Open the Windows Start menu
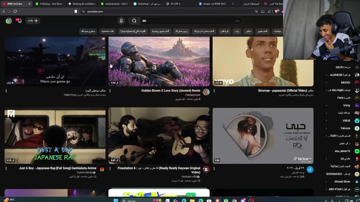This screenshot has height=202, width=360. pos(116,200)
